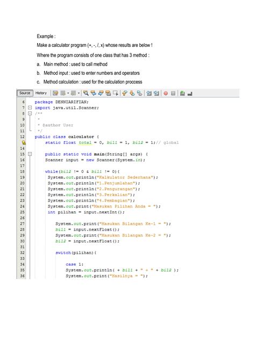Click the Previous Bookmark icon

125,93
